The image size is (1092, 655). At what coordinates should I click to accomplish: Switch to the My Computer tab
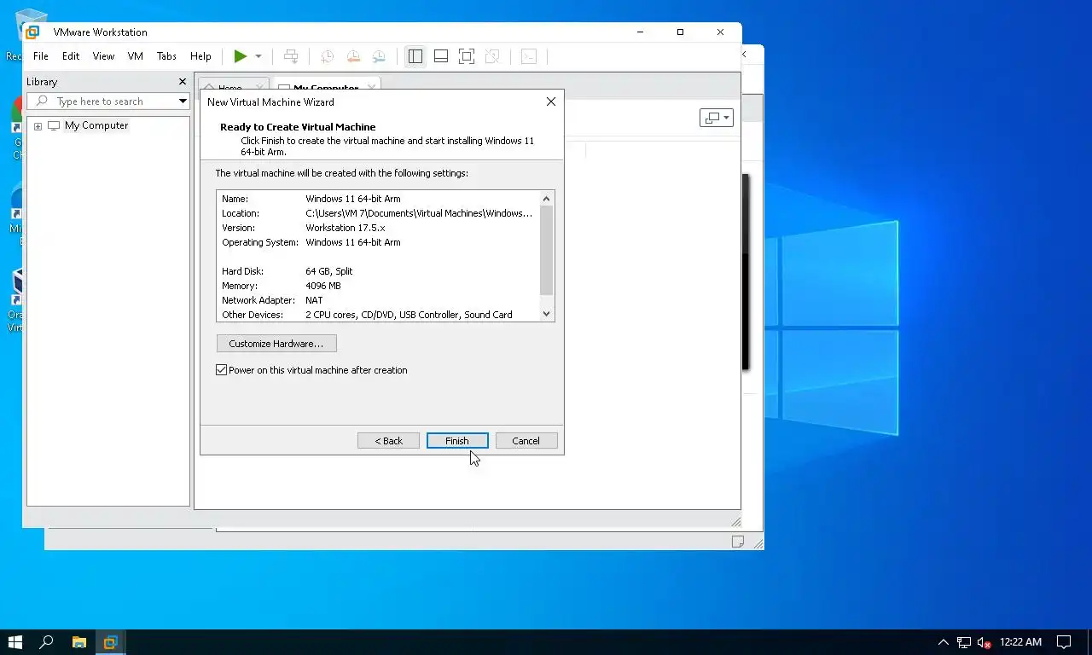[325, 88]
